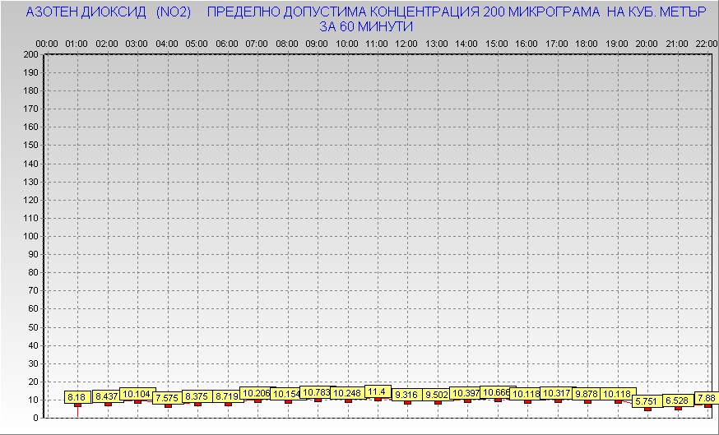Click the 200 value on the Y axis
719x435 pixels.
click(x=31, y=54)
